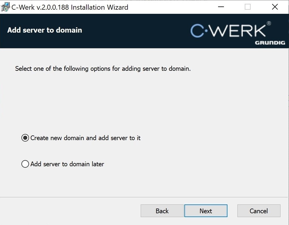Click the C-WERK logo in the header
The height and width of the screenshot is (225, 289).
pyautogui.click(x=229, y=31)
